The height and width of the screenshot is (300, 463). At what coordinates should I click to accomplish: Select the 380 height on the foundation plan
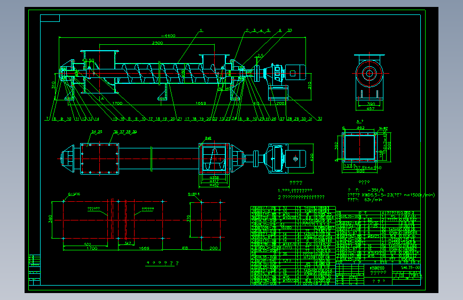50,218
